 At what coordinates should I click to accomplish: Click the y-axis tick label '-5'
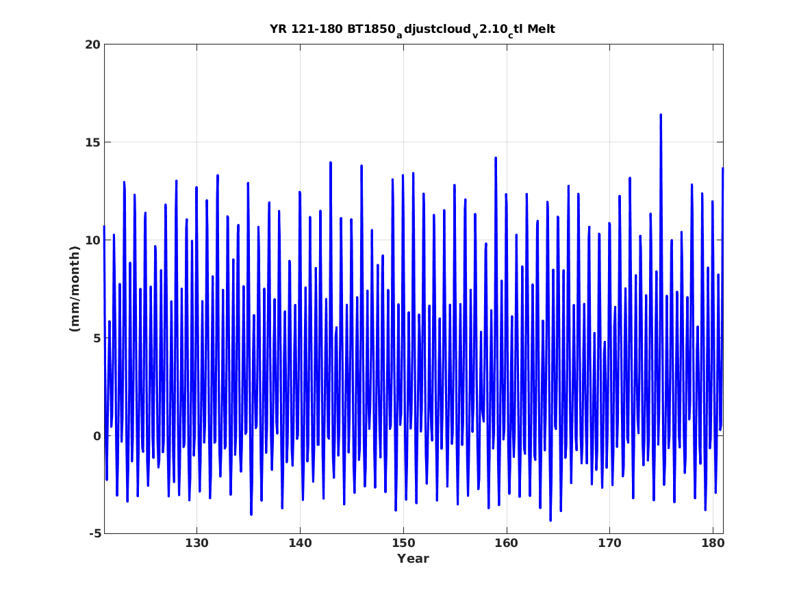[x=94, y=533]
